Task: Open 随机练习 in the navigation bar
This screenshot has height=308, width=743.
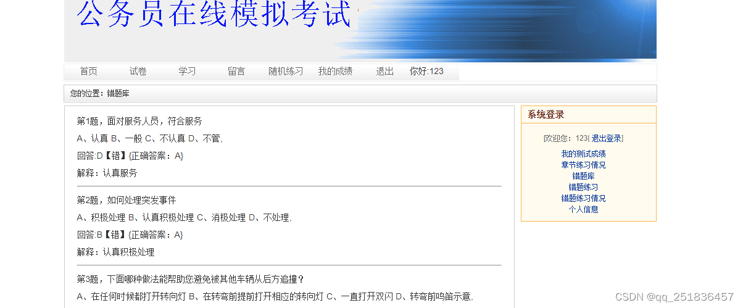Action: click(286, 72)
